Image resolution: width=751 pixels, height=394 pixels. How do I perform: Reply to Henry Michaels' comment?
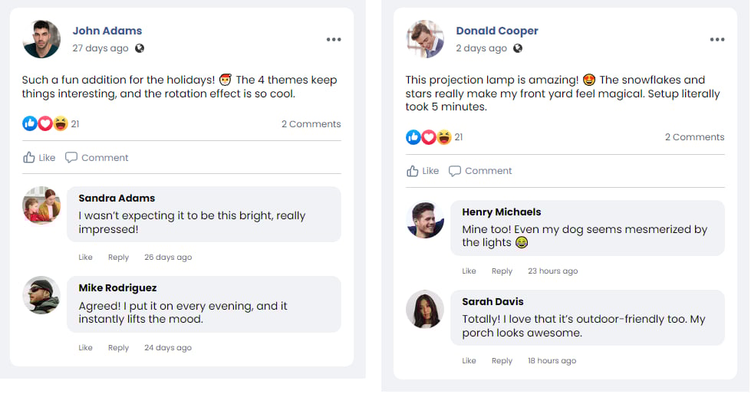(x=502, y=271)
